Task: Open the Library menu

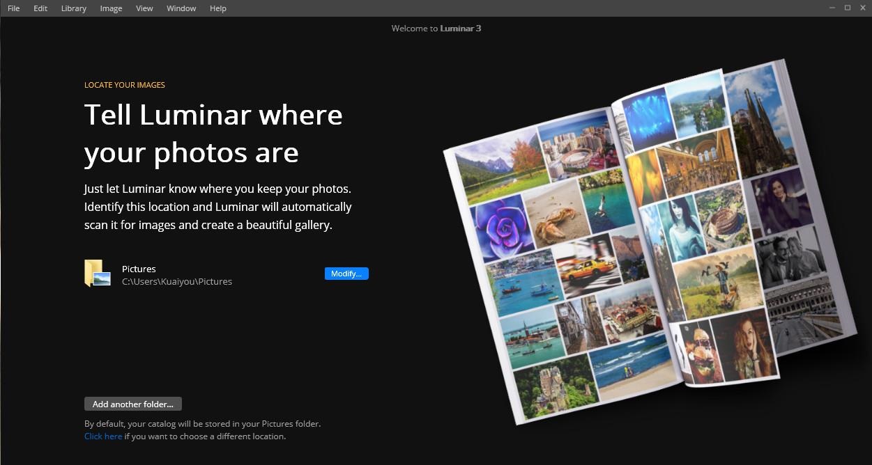Action: tap(74, 8)
